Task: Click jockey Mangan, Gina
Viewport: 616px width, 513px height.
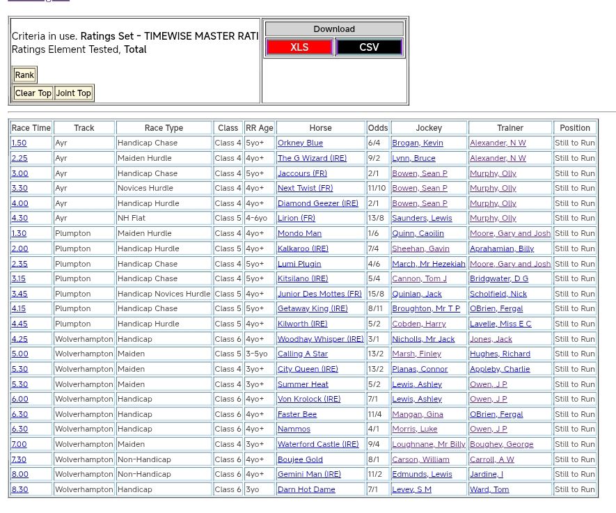Action: (417, 415)
